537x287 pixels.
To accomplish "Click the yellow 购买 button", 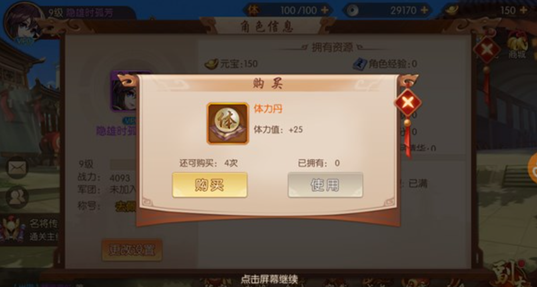I will coord(210,185).
